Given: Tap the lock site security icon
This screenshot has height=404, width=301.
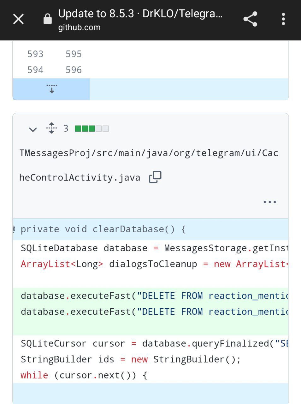Looking at the screenshot, I should (48, 19).
